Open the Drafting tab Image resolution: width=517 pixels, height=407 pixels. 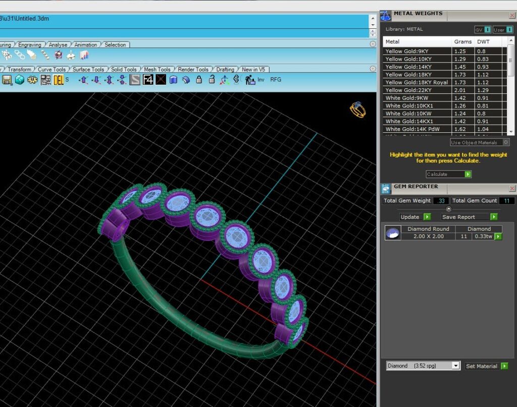pyautogui.click(x=225, y=70)
